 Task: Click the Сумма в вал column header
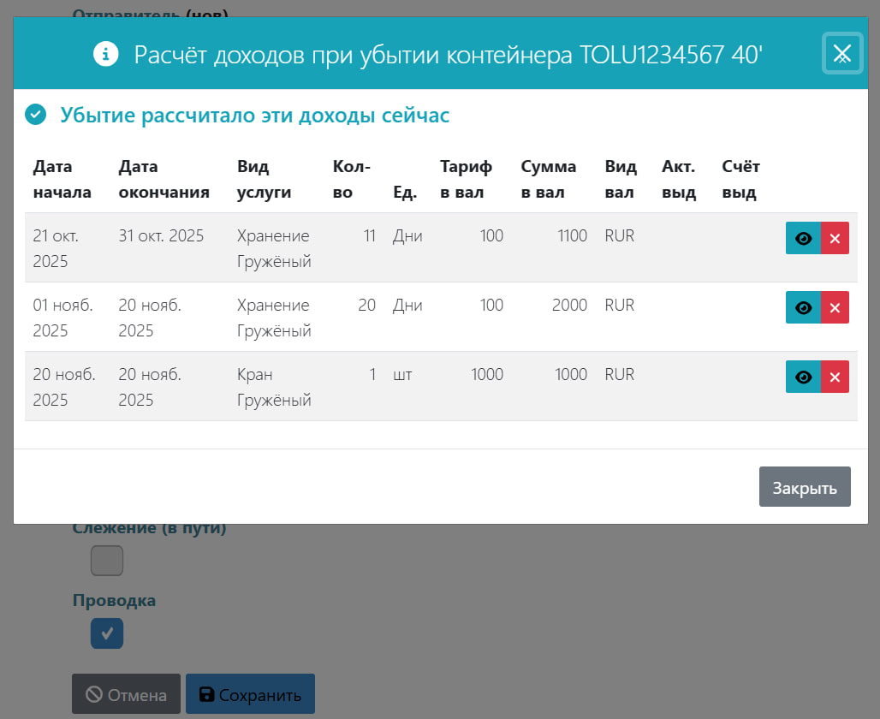tap(548, 179)
